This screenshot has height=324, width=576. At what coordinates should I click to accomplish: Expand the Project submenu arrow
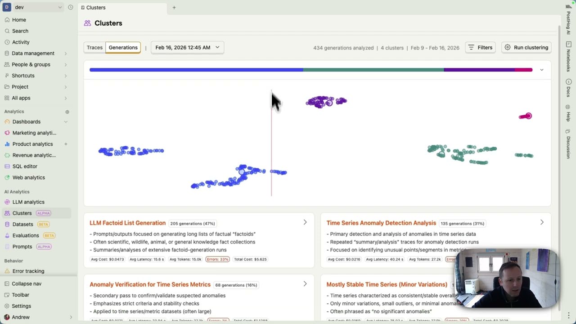[66, 87]
